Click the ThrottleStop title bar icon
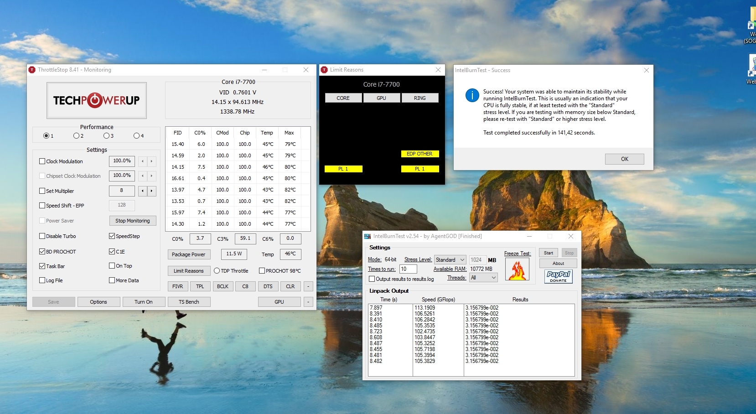 coord(32,70)
